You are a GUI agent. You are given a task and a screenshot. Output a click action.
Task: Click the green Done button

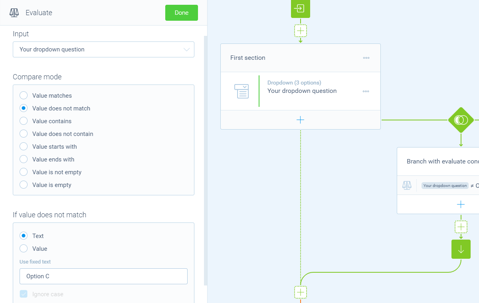pos(182,13)
